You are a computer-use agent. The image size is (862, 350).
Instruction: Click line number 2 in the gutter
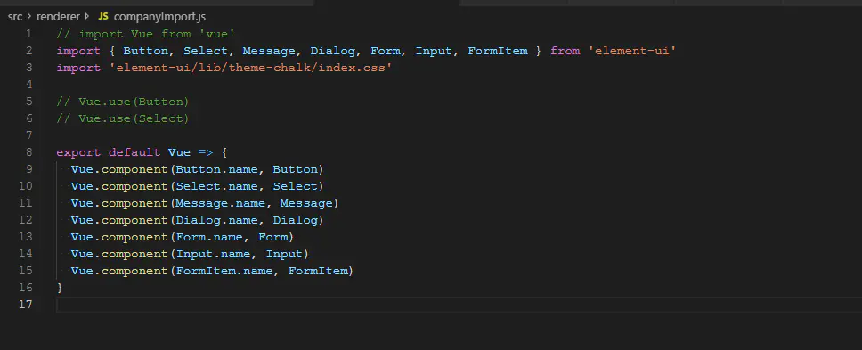click(29, 51)
